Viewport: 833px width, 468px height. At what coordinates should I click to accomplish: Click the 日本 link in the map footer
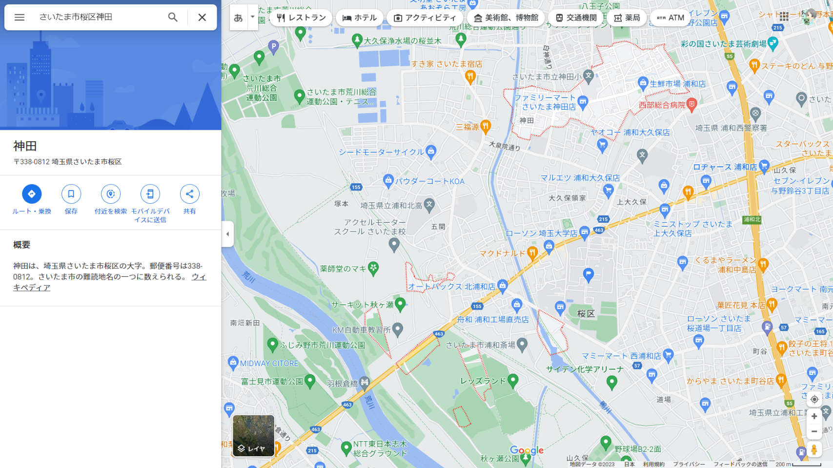pyautogui.click(x=630, y=464)
